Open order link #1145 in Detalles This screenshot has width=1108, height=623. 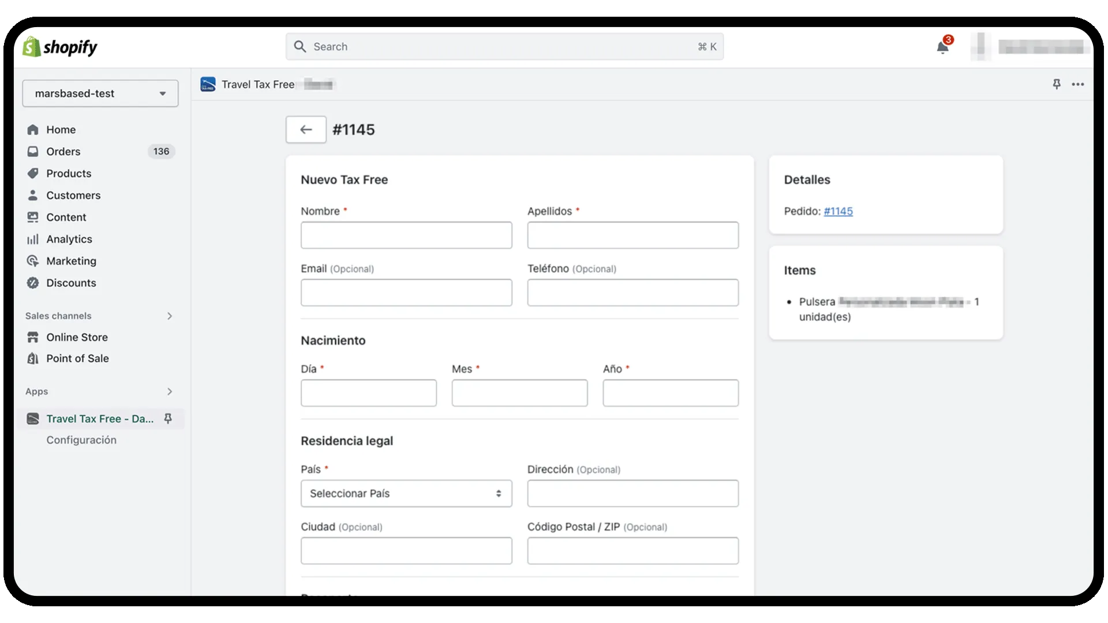point(838,211)
